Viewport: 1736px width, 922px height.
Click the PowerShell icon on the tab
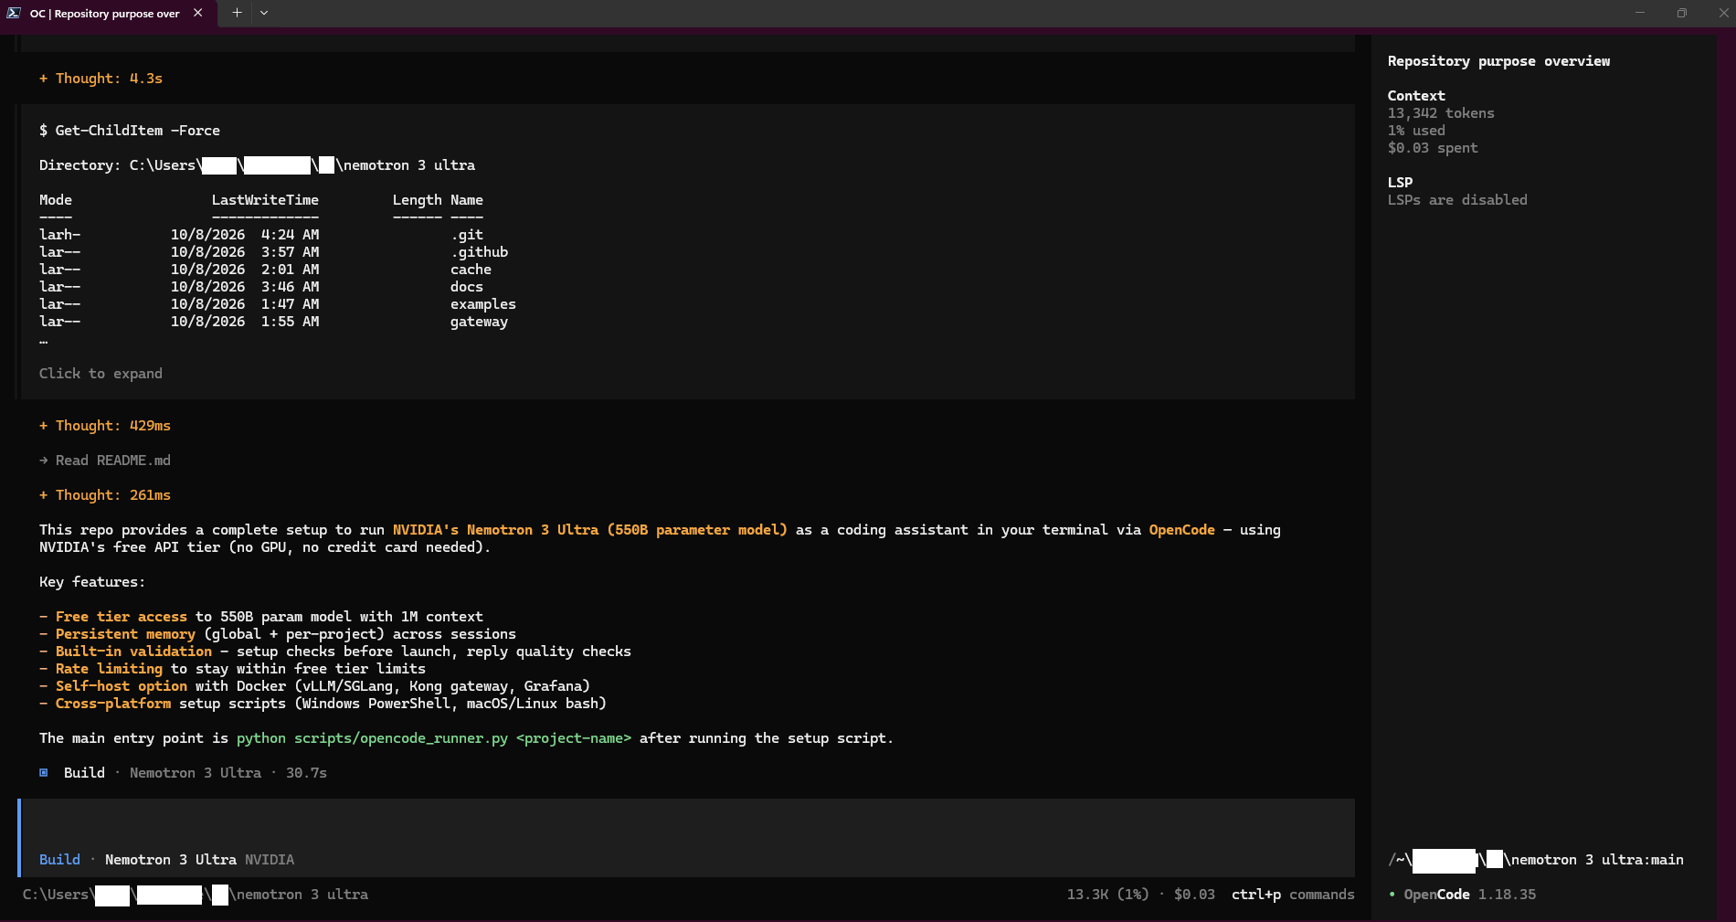[14, 13]
